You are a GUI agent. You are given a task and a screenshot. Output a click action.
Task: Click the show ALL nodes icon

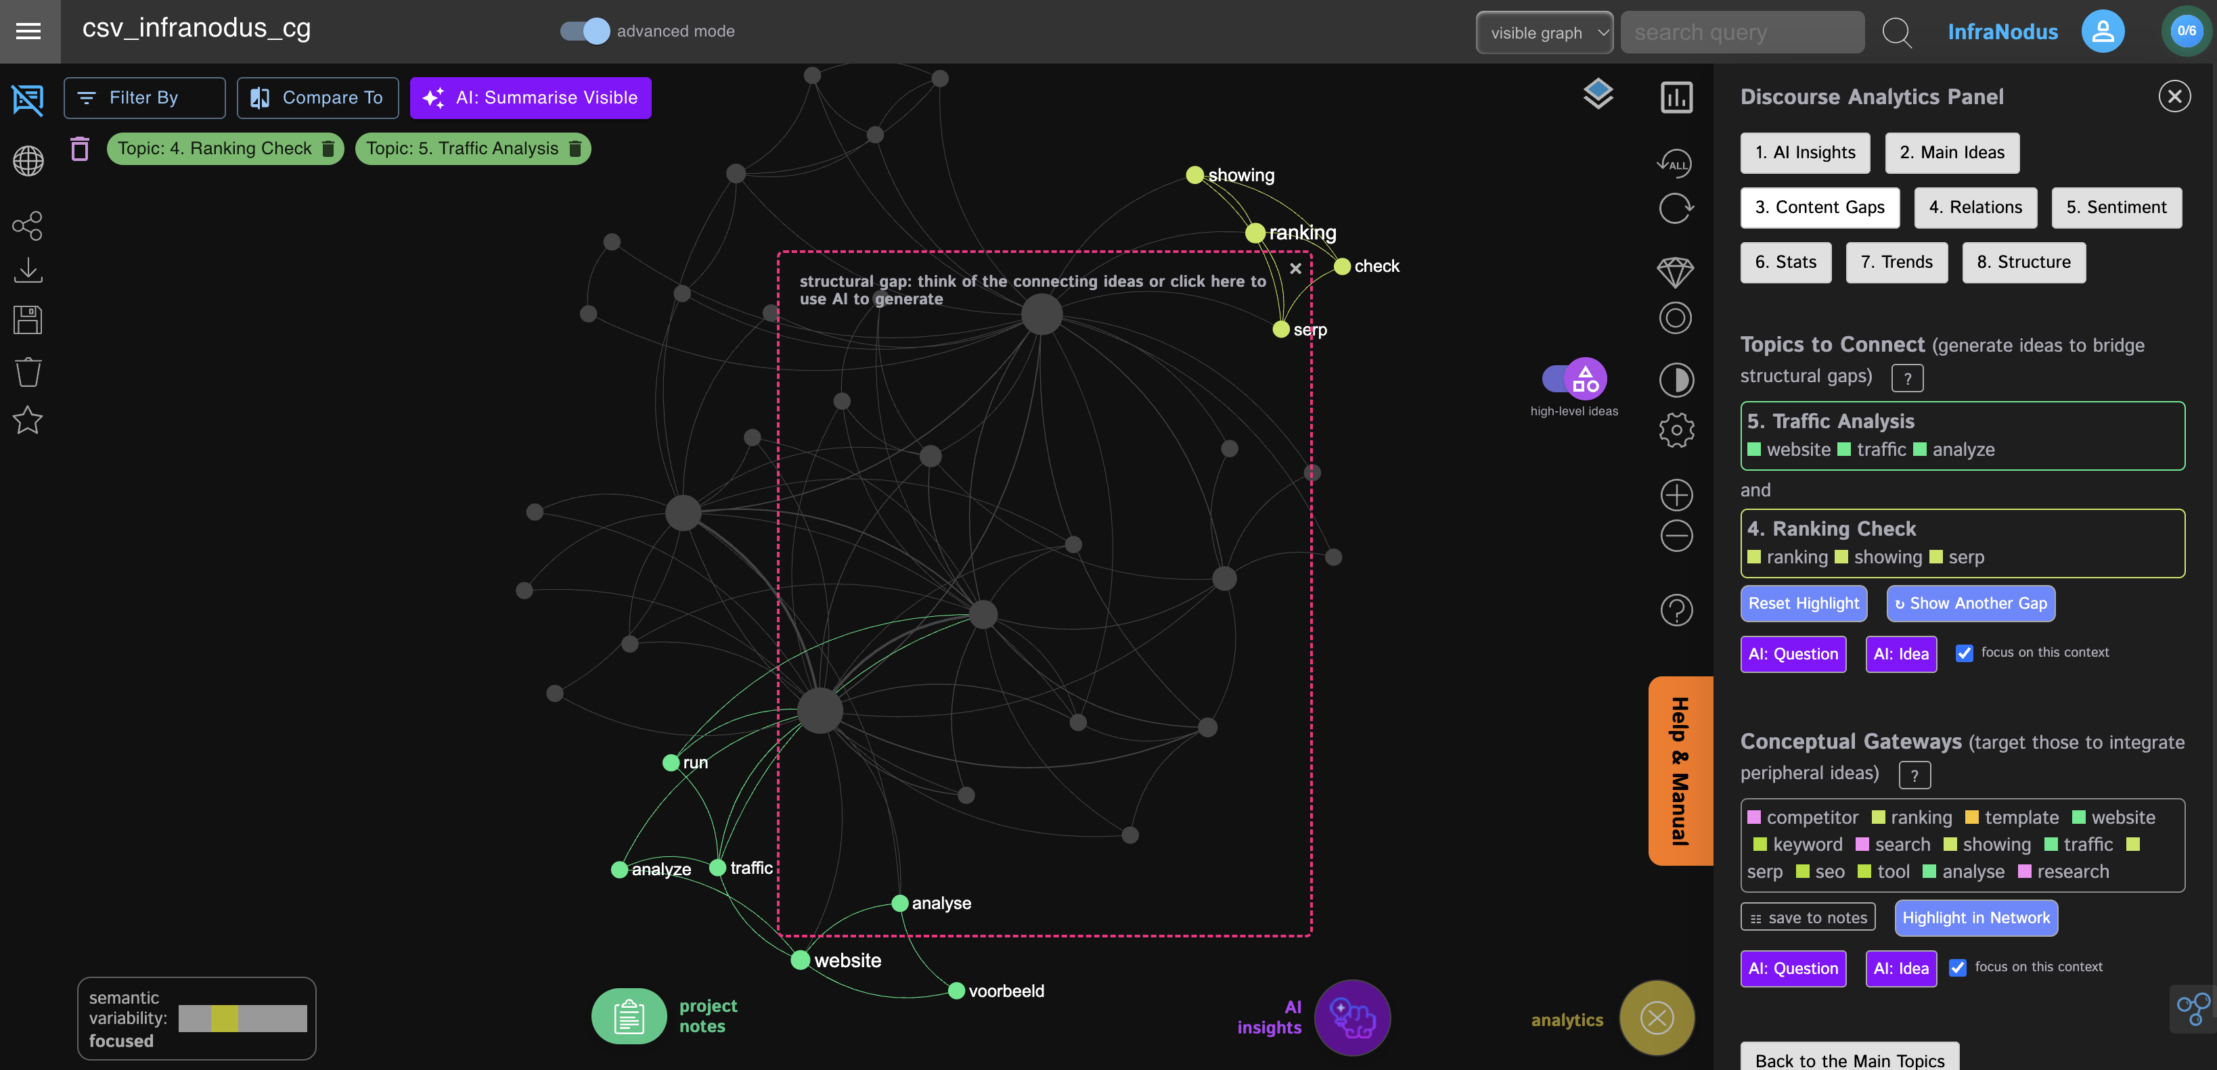coord(1675,162)
